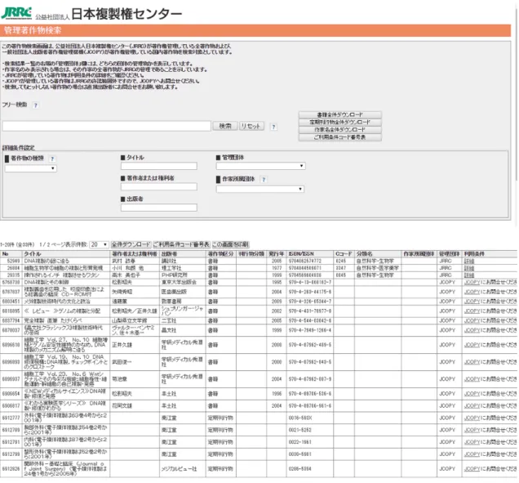This screenshot has height=483, width=519.
Task: Click the 管理著作物検索 orange header
Action: click(255, 30)
